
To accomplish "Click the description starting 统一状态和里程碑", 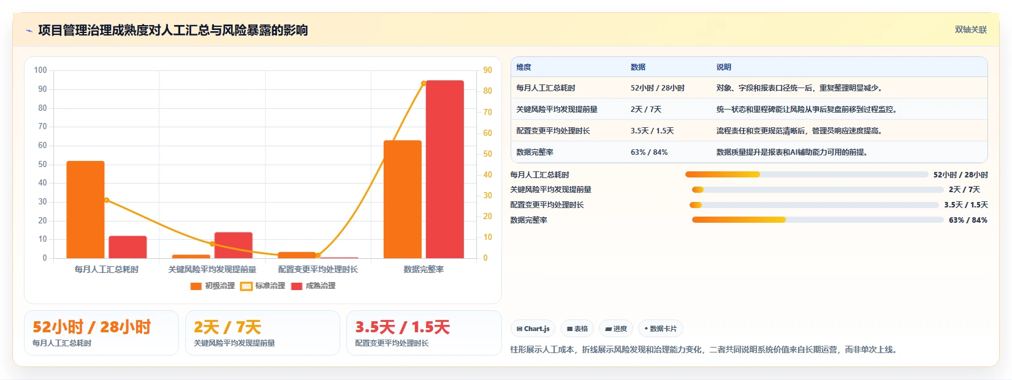I will point(807,110).
